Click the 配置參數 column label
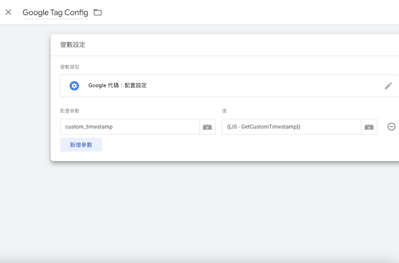 pyautogui.click(x=70, y=111)
